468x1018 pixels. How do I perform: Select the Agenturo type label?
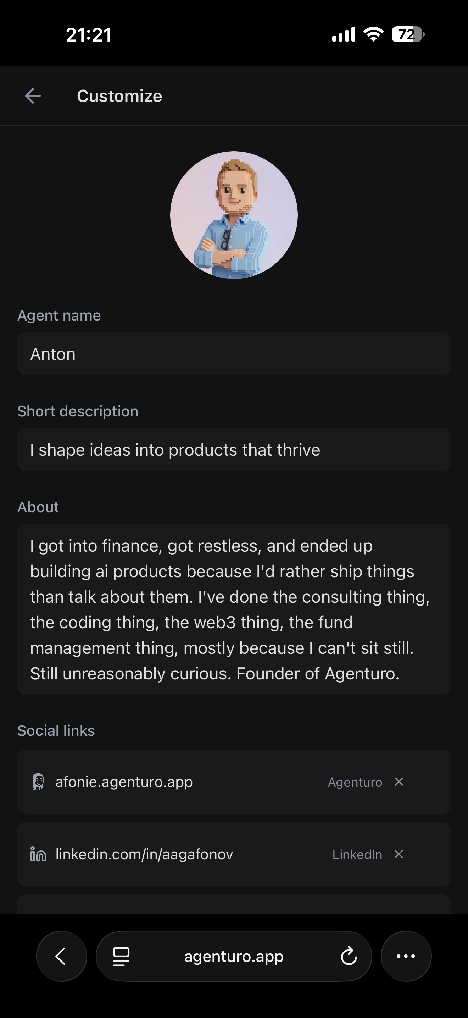coord(355,782)
